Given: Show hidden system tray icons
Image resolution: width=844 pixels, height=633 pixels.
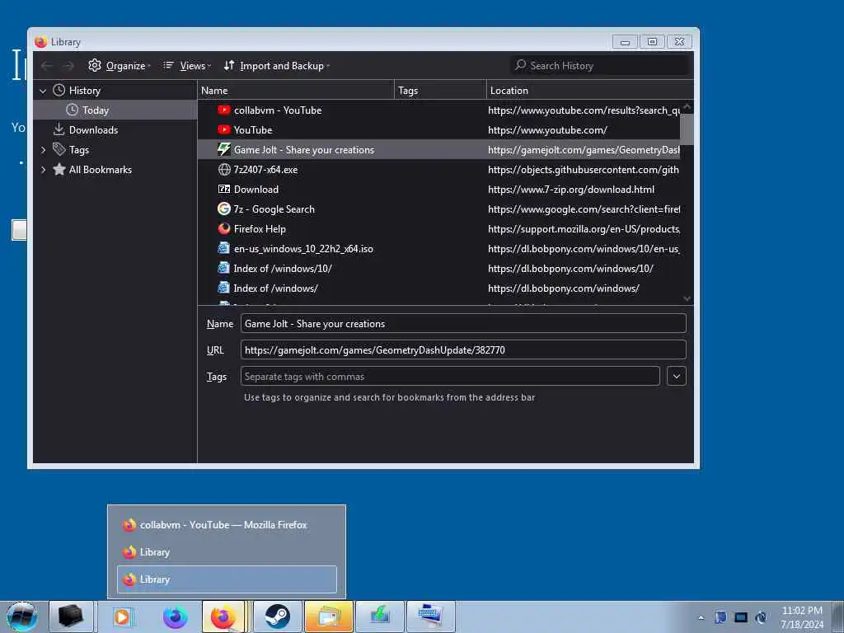Looking at the screenshot, I should pos(701,617).
